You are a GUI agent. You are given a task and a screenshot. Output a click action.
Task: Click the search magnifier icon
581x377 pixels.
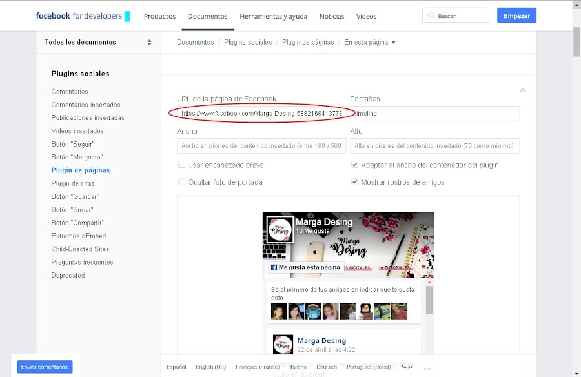click(x=431, y=15)
